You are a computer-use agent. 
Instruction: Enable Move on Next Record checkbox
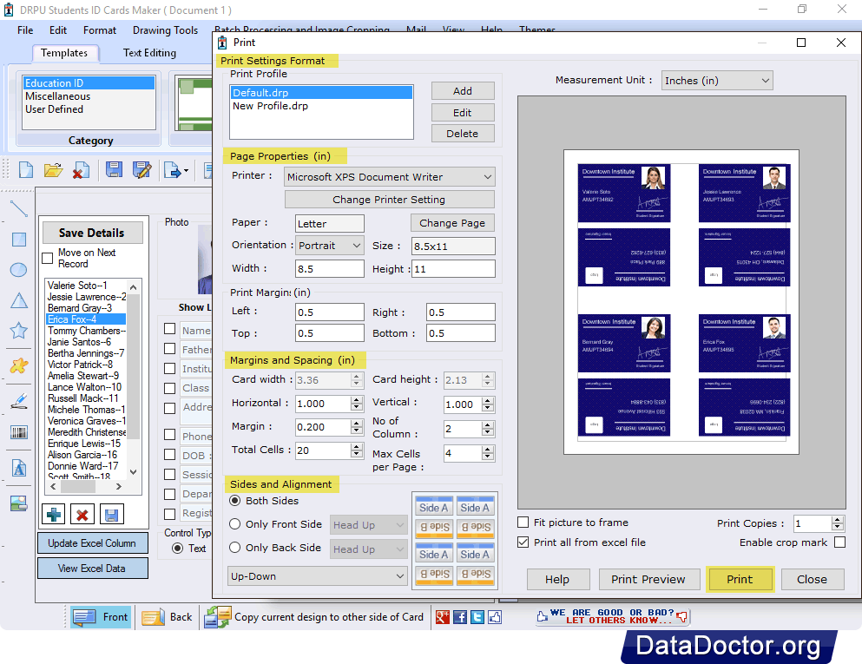tap(48, 258)
